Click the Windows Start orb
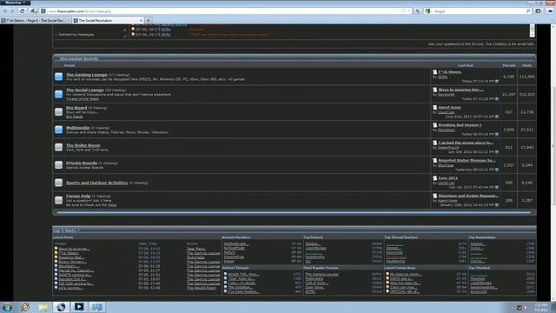 click(x=7, y=307)
